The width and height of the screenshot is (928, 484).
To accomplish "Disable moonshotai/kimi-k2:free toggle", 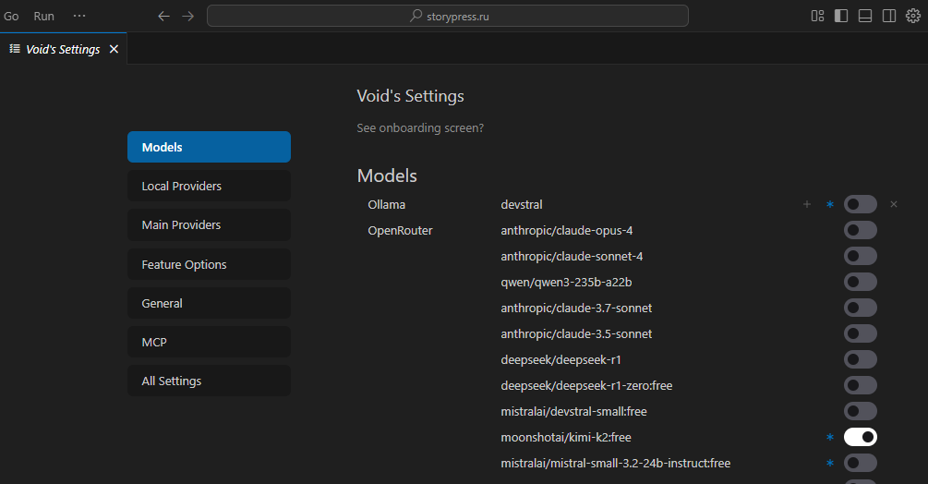I will (x=861, y=437).
